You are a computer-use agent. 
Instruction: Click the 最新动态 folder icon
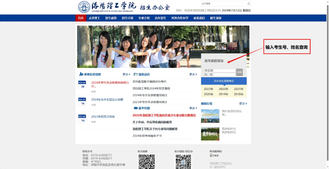pos(136,74)
